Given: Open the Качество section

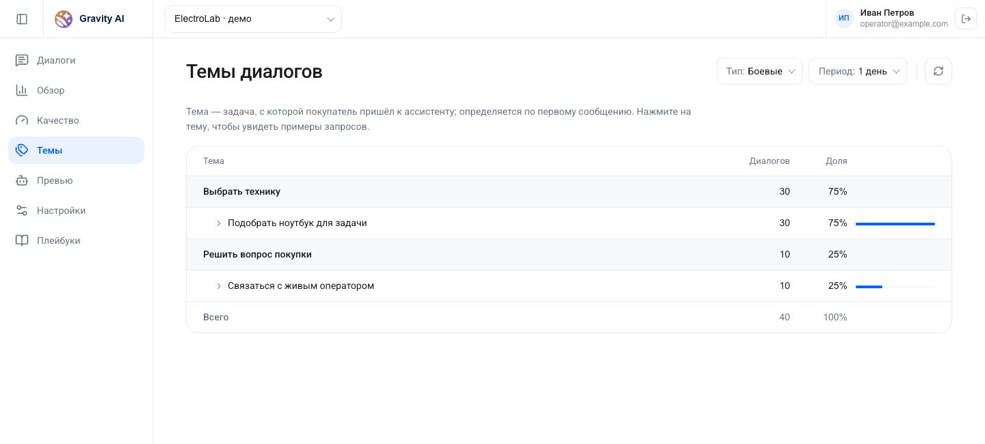Looking at the screenshot, I should 76,120.
